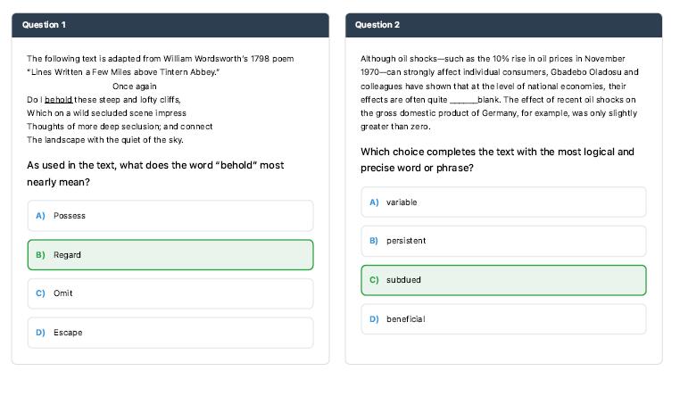Click the D) letter beside beneficial

pos(374,319)
